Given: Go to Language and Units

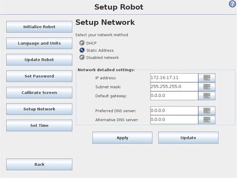Looking at the screenshot, I should (39, 43).
